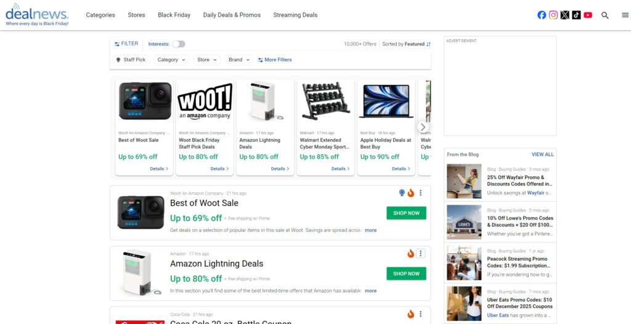Open the TikTok icon in header

576,15
